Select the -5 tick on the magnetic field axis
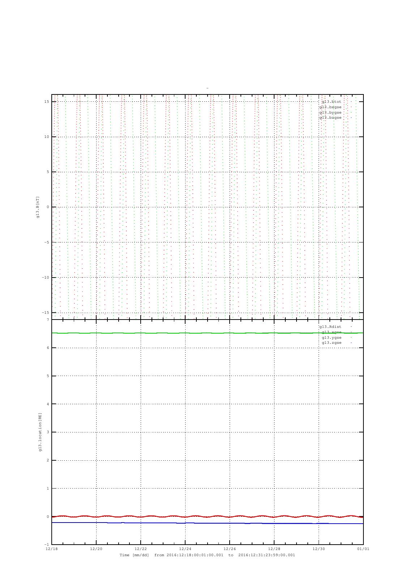Image resolution: width=409 pixels, height=579 pixels. 47,242
